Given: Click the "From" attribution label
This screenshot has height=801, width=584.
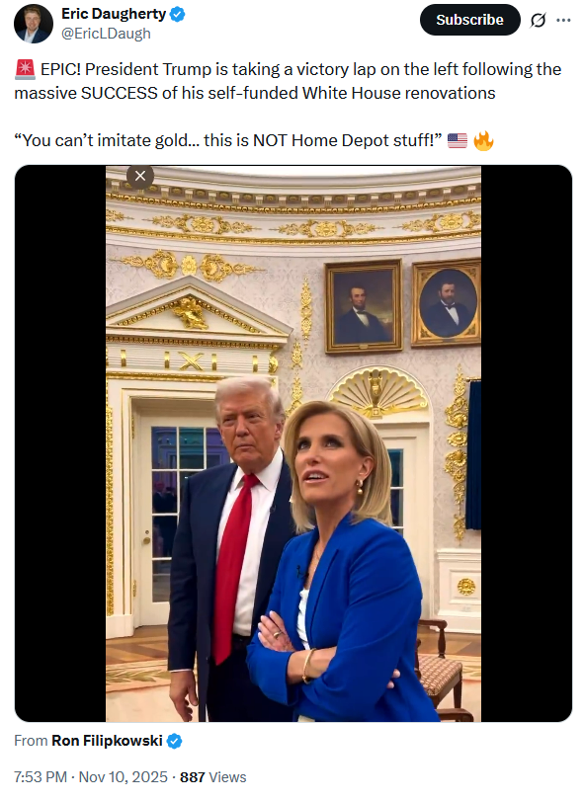Looking at the screenshot, I should [x=31, y=741].
